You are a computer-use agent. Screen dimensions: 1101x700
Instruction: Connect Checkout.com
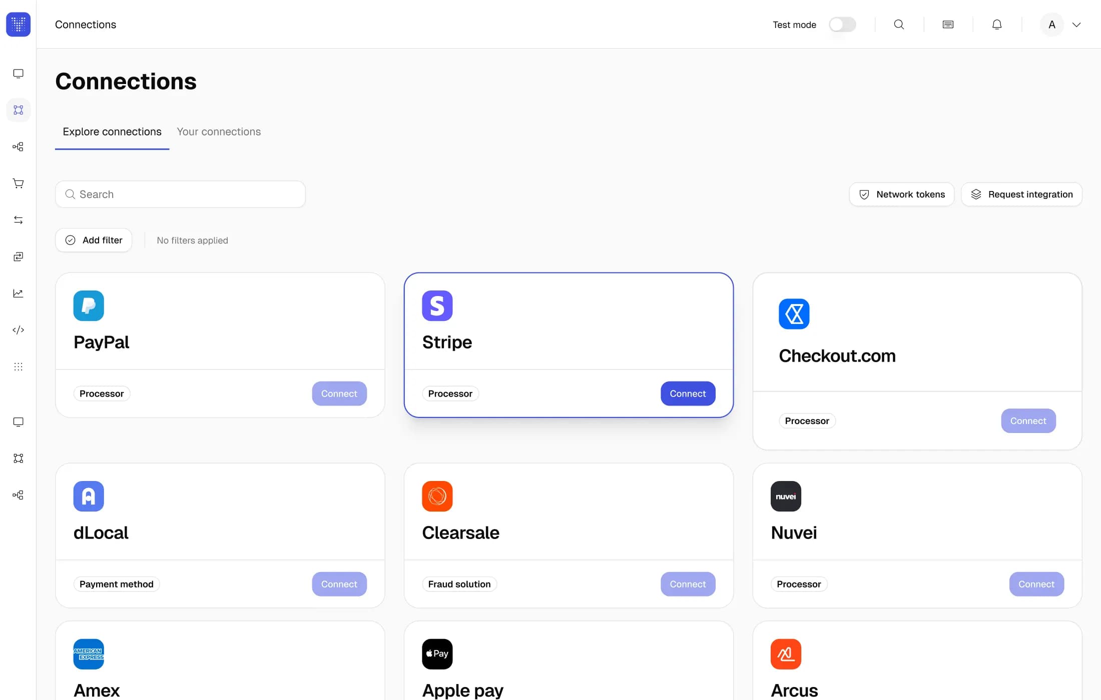(1028, 421)
